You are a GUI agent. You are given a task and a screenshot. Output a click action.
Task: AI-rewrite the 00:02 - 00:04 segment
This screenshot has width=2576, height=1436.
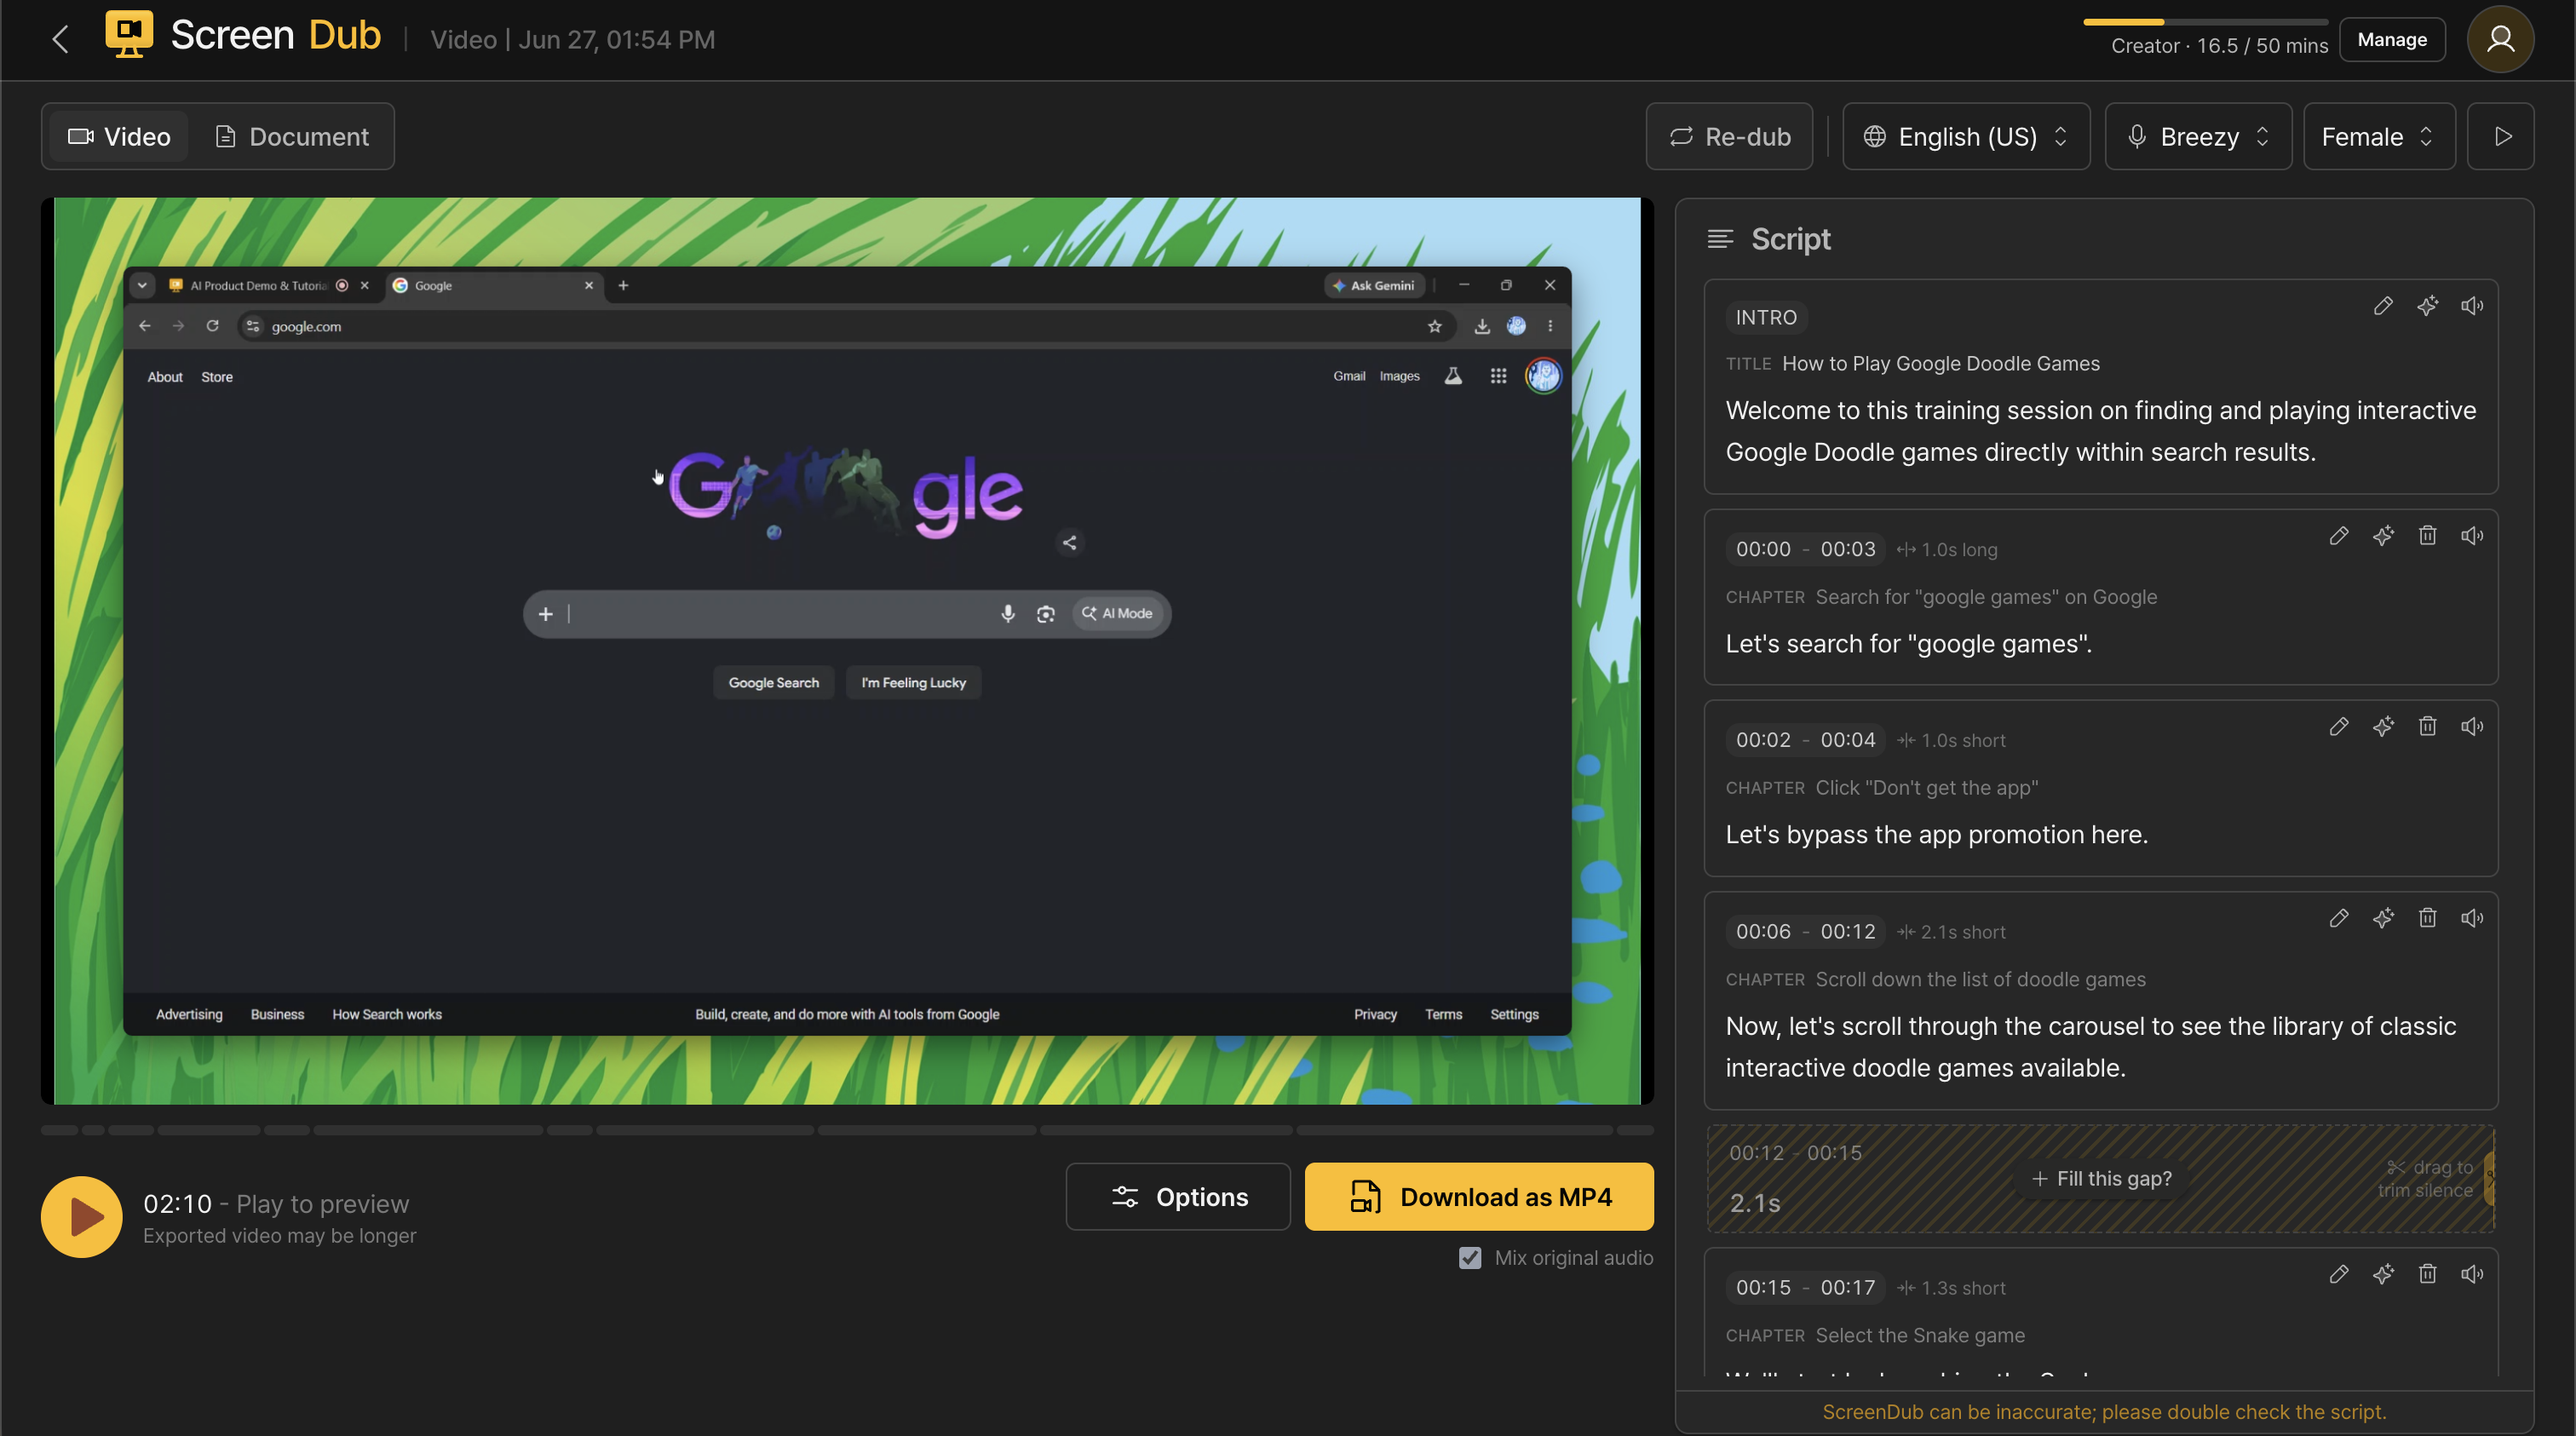[2383, 727]
